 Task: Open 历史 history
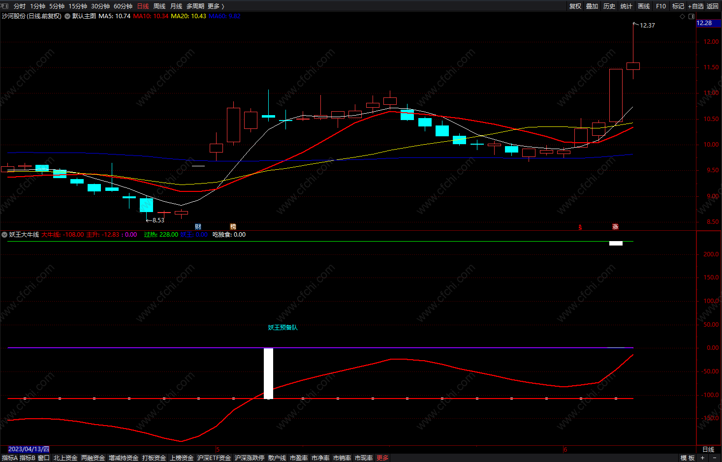(609, 6)
